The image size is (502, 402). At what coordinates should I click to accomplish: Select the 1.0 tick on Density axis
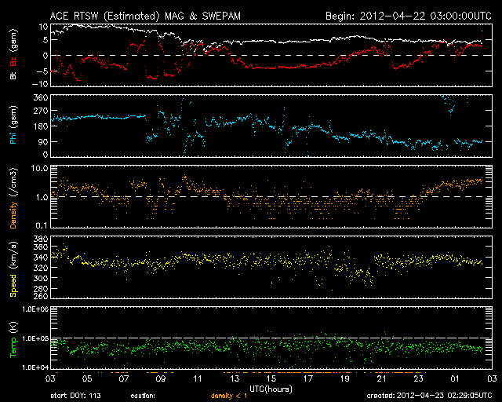tap(42, 197)
